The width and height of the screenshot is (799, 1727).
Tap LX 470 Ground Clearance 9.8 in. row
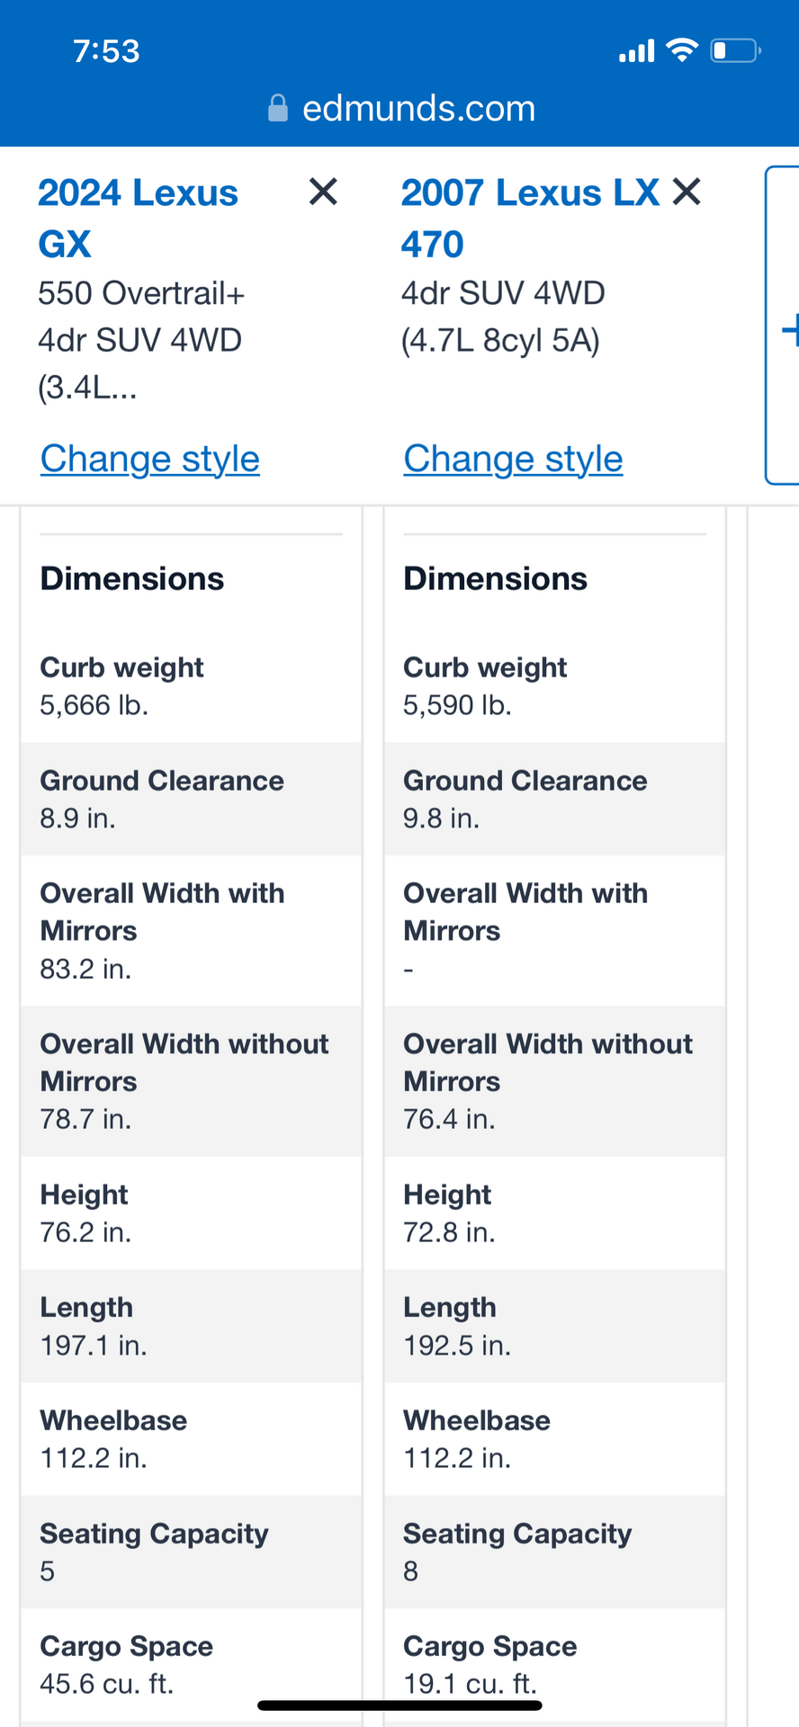tap(555, 799)
